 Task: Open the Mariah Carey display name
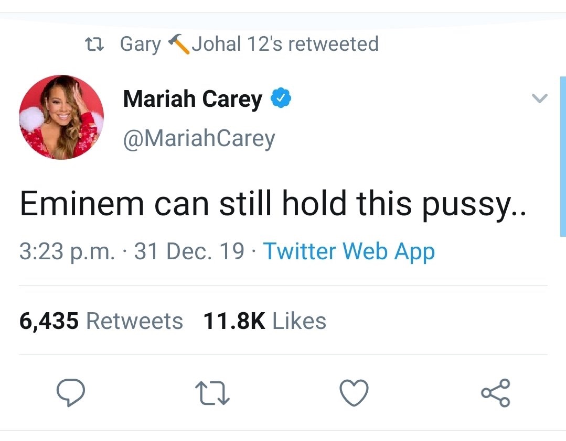(x=192, y=98)
